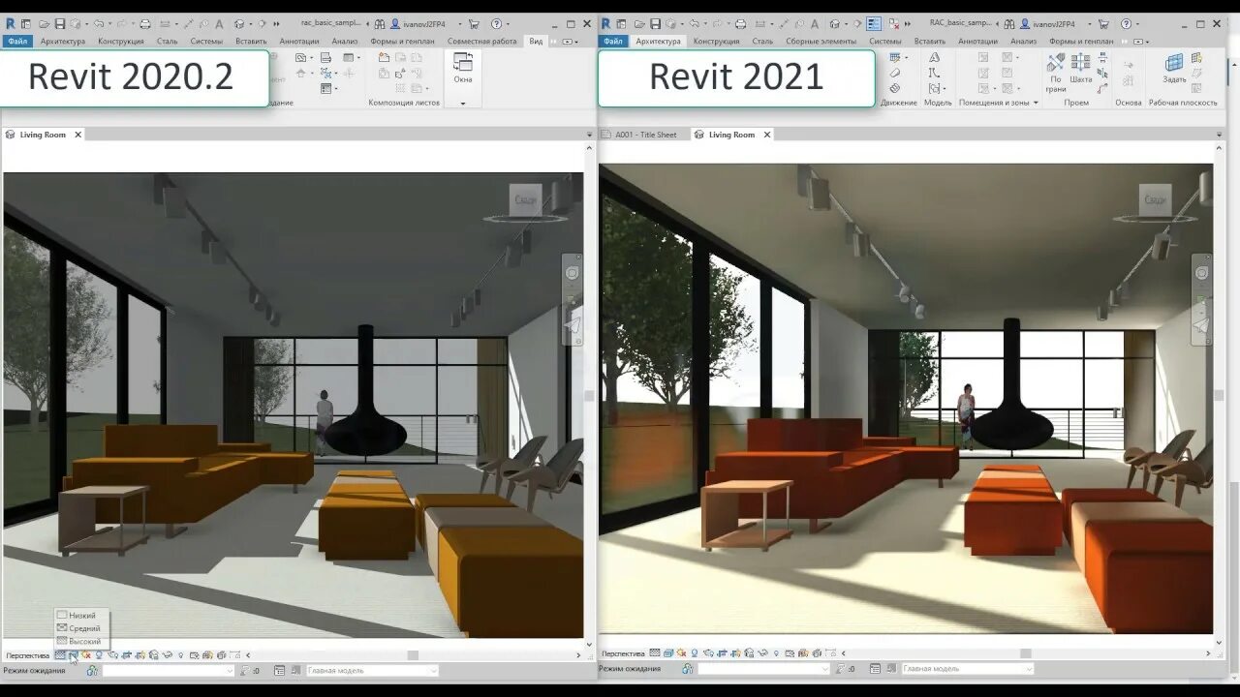This screenshot has height=697, width=1240.
Task: Click Text 'A' tool in left quick access toolbar
Action: click(x=219, y=24)
